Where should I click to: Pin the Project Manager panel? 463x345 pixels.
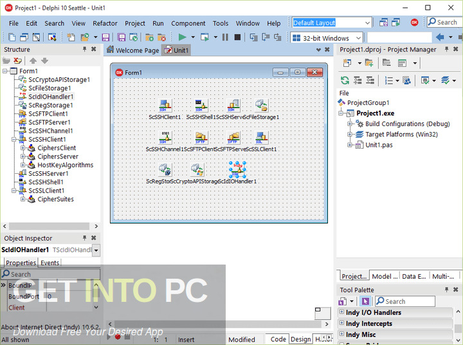point(446,49)
